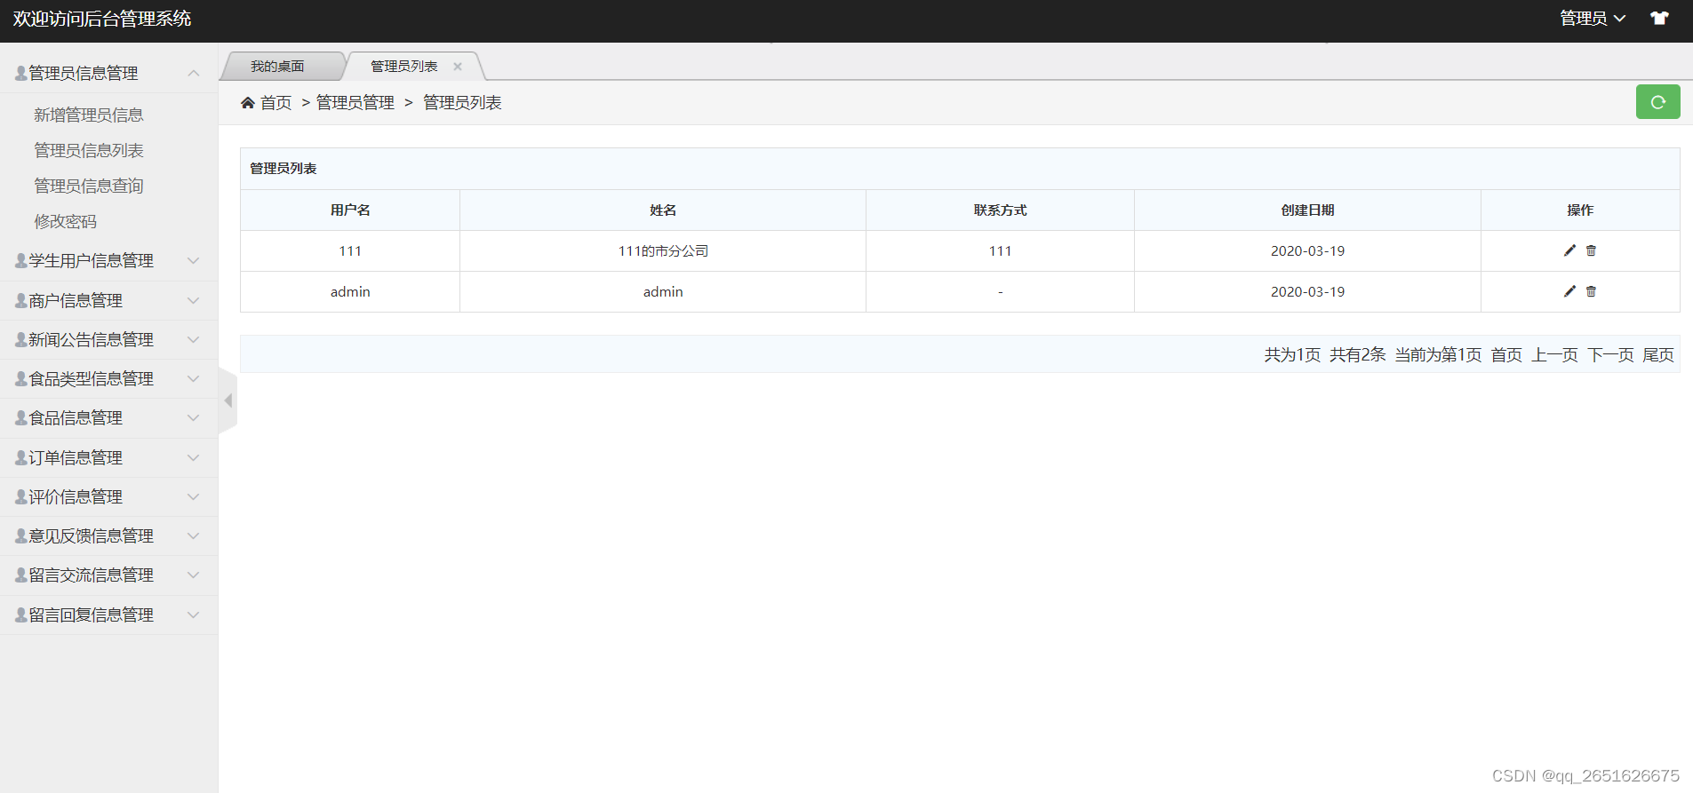Open 管理员信息查询 submenu item
Screen dimensions: 1693x793
point(89,186)
